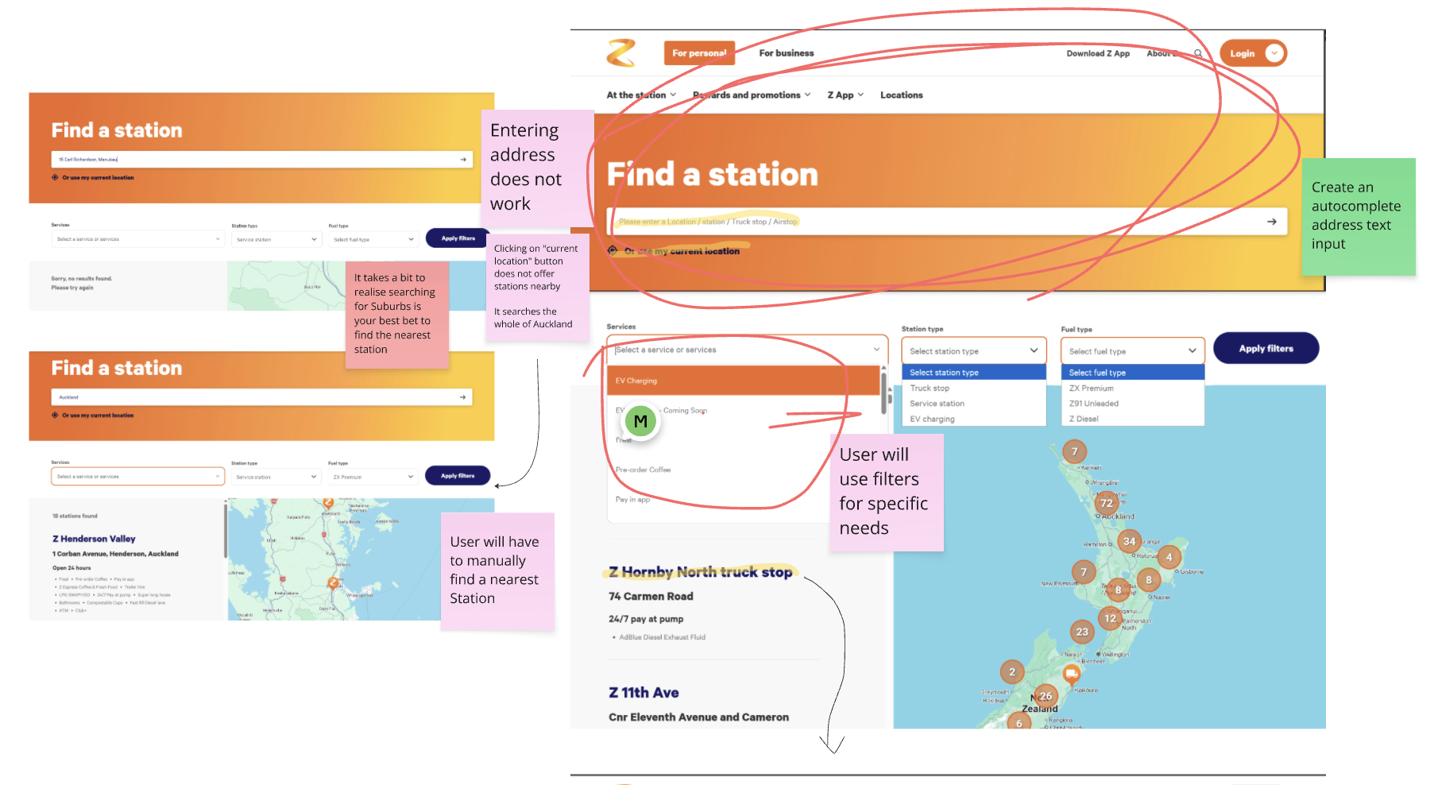Click map cluster marker 2 on South Island
Image resolution: width=1438 pixels, height=785 pixels.
point(1011,671)
